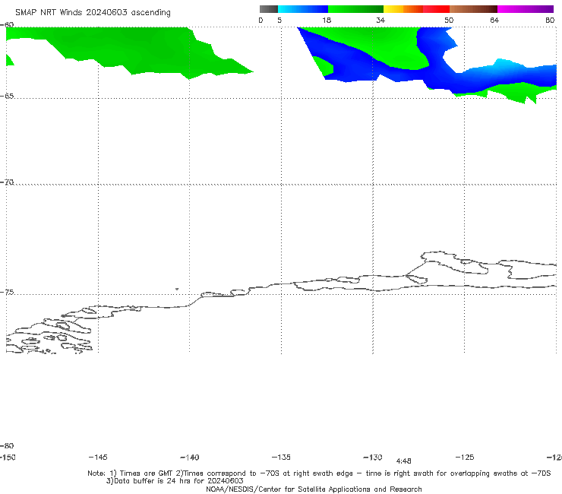Click the longitude label -135
Viewport: 562px width, 494px height.
(281, 458)
